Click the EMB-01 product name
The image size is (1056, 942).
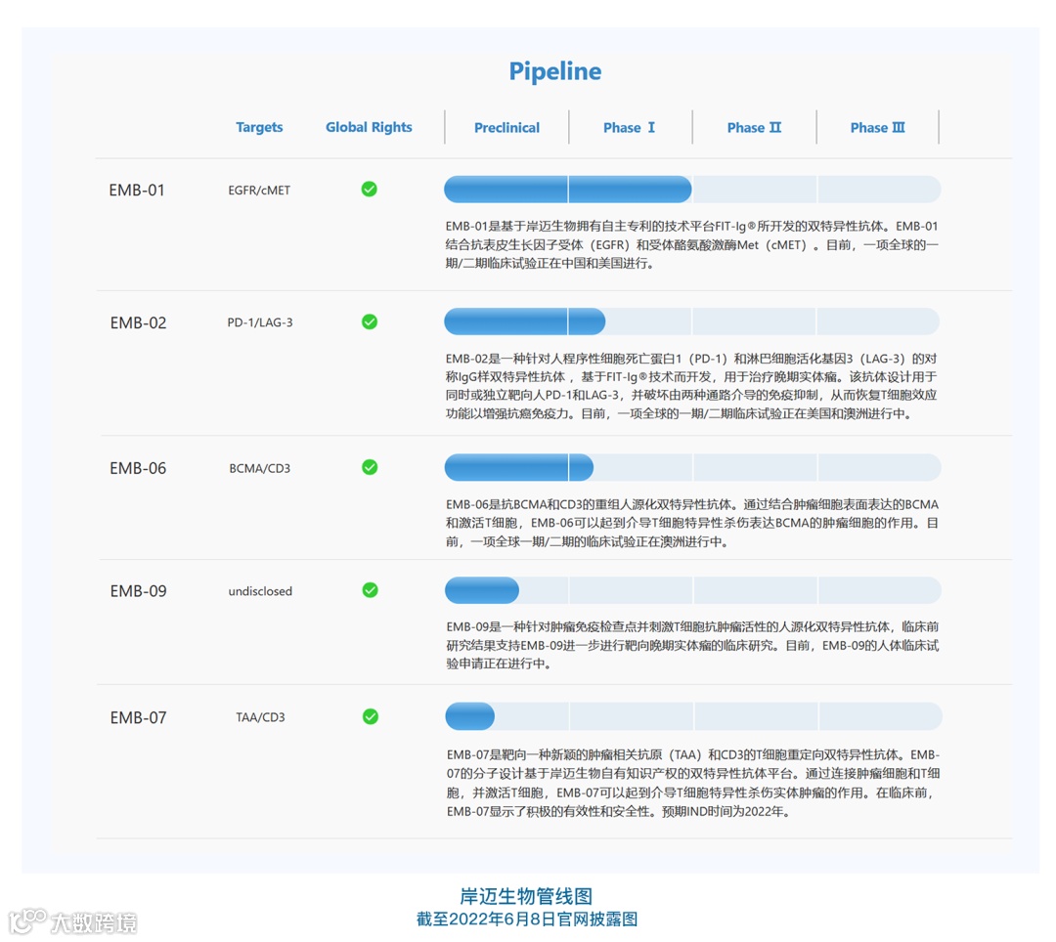(137, 191)
